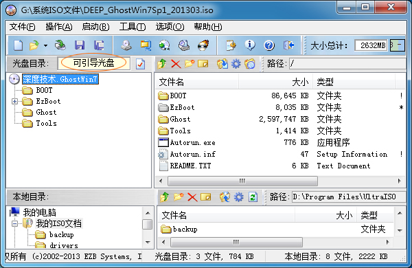Click the New file toolbar icon
The width and height of the screenshot is (412, 268).
click(18, 45)
